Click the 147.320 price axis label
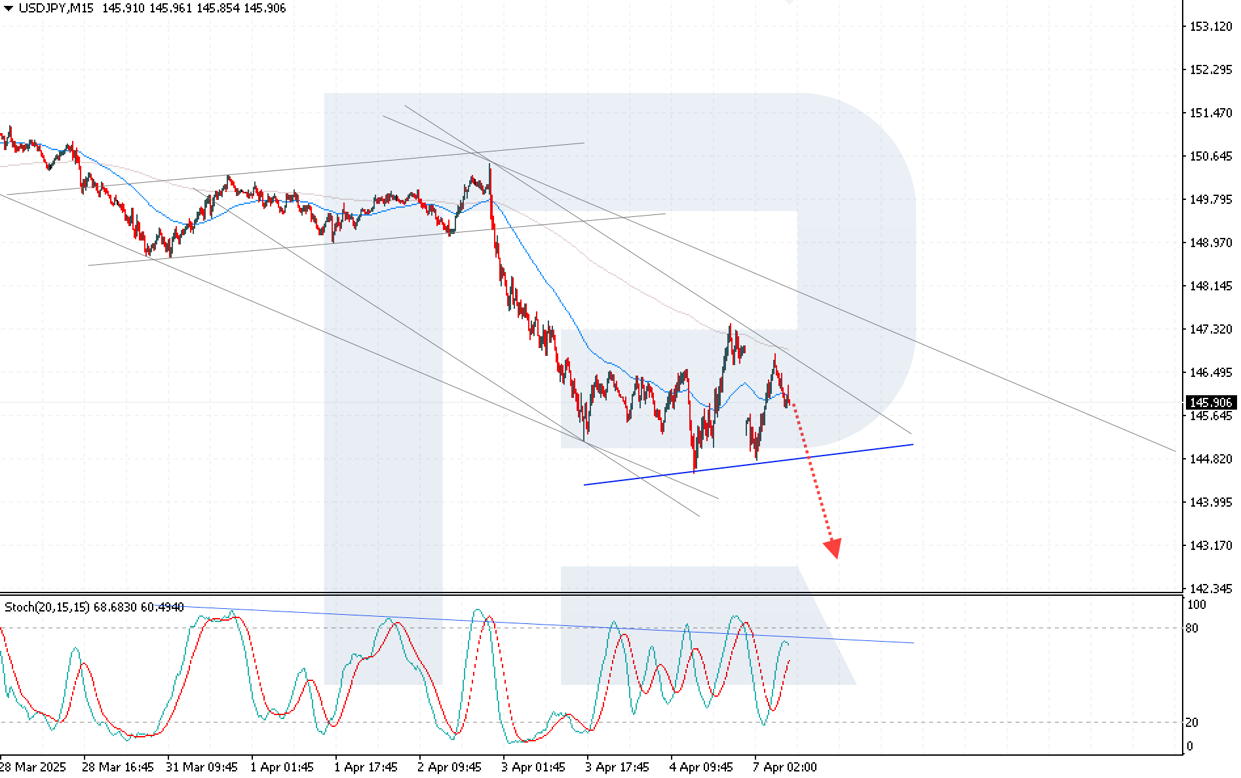Viewport: 1241px width, 778px height. pyautogui.click(x=1210, y=329)
